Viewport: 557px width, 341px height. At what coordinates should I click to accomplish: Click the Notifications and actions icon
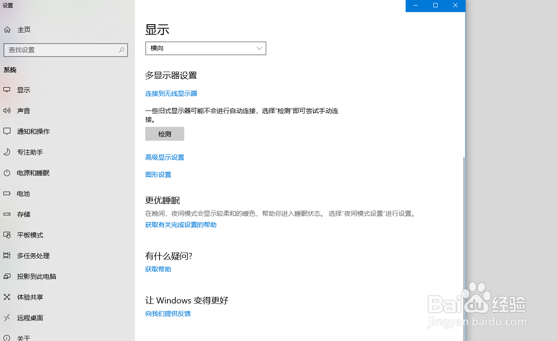click(x=7, y=131)
